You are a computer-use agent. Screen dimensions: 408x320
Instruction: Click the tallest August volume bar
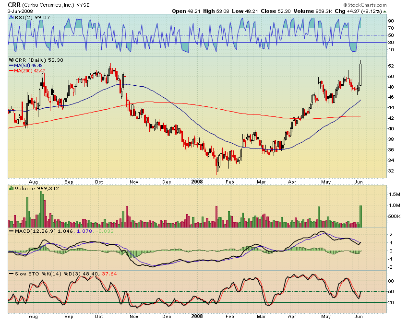pos(42,209)
